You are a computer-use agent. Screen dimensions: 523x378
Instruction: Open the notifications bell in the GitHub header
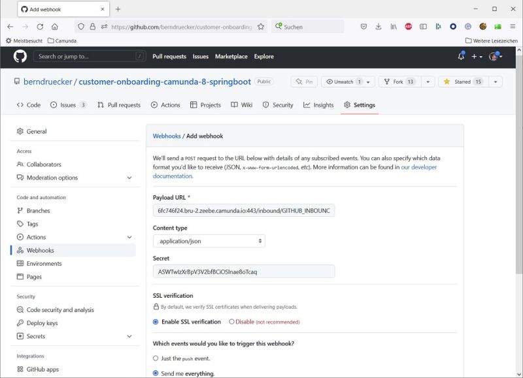462,56
